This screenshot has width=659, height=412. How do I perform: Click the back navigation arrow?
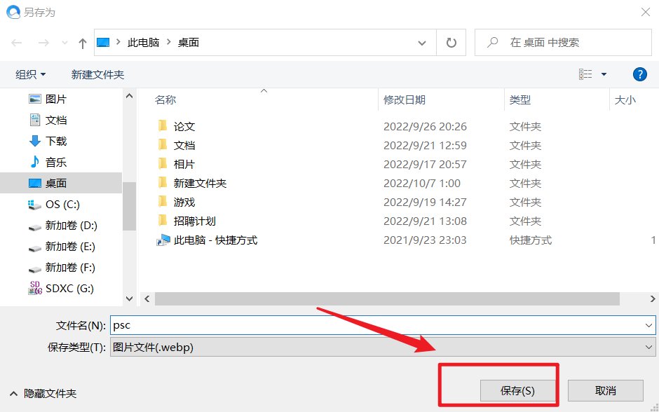point(15,42)
